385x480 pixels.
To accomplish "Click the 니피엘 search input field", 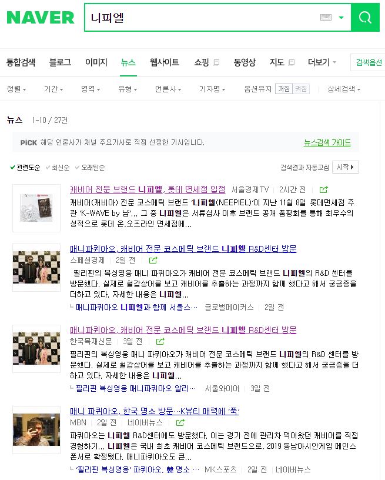I will pyautogui.click(x=202, y=18).
